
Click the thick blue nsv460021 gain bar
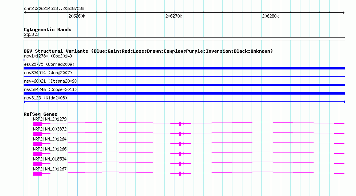tap(184, 85)
